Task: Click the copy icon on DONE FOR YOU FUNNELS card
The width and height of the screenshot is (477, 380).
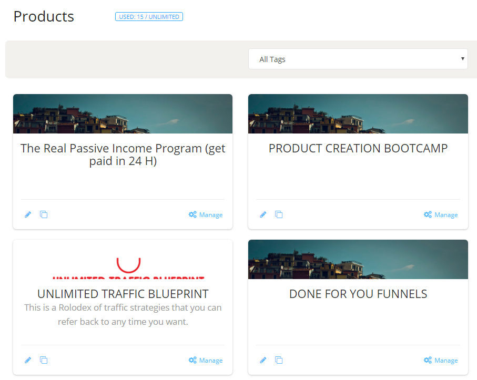Action: tap(279, 360)
